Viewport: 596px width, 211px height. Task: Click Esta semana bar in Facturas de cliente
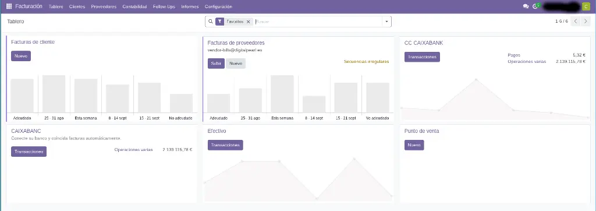[86, 96]
